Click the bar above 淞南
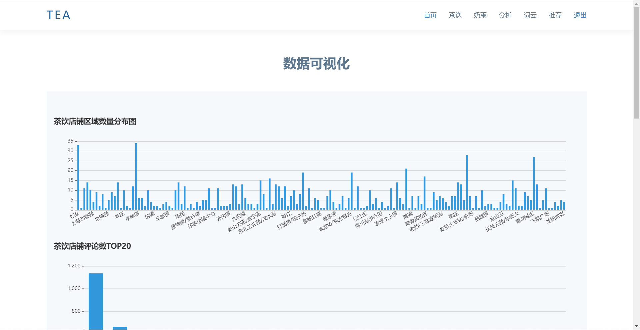Viewport: 640px width, 330px height. 406,188
